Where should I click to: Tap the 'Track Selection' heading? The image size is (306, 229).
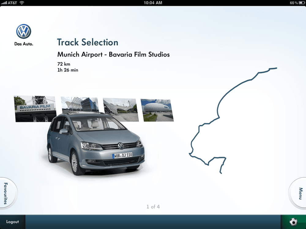(x=88, y=42)
